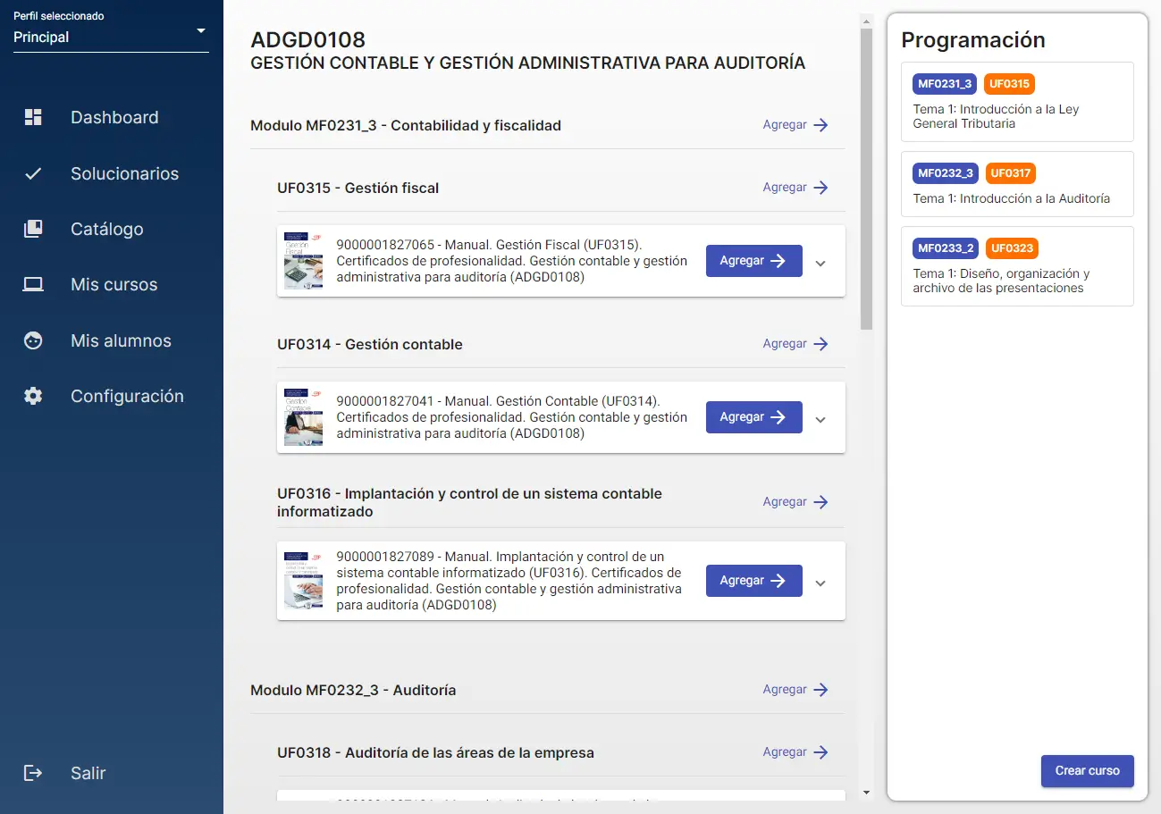Select the MF0232_3 UF0317 programación card

click(1017, 184)
